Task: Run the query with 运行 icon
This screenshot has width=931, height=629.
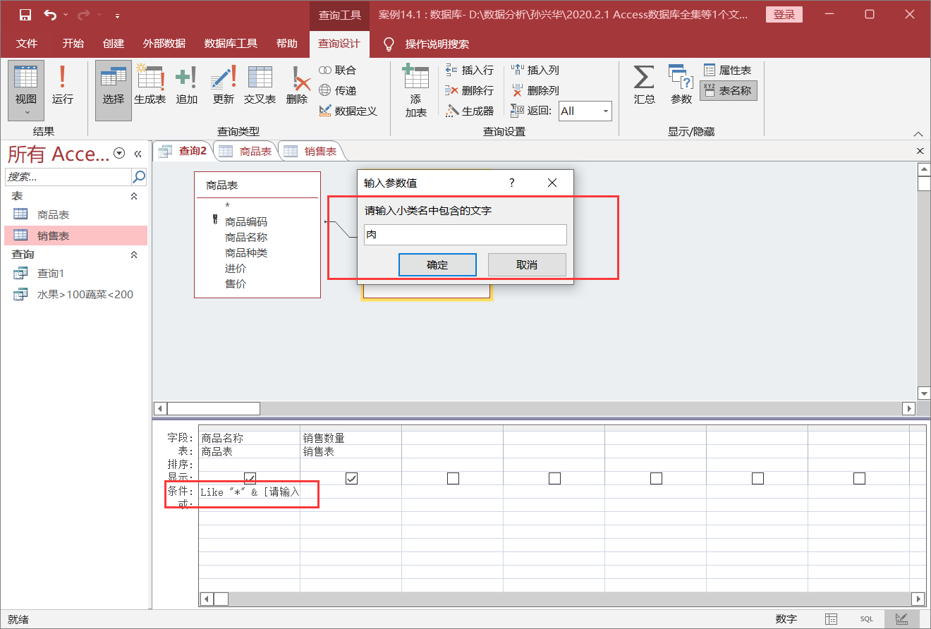Action: [63, 85]
